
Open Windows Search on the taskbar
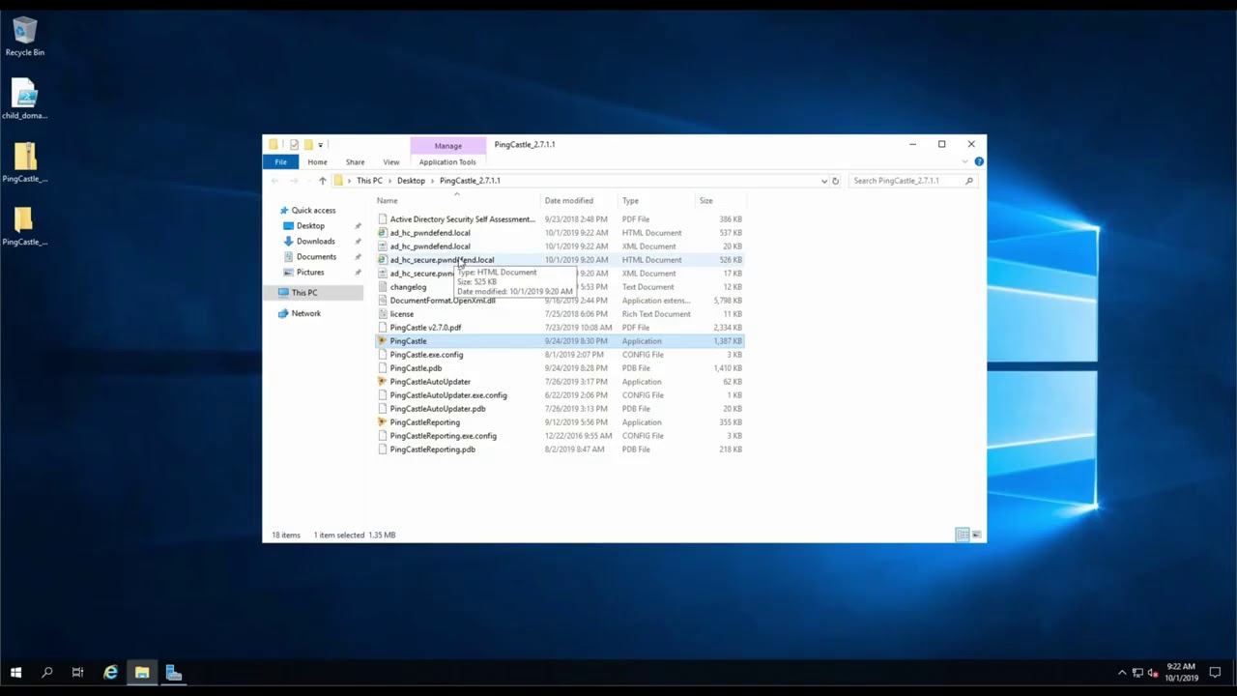click(46, 673)
